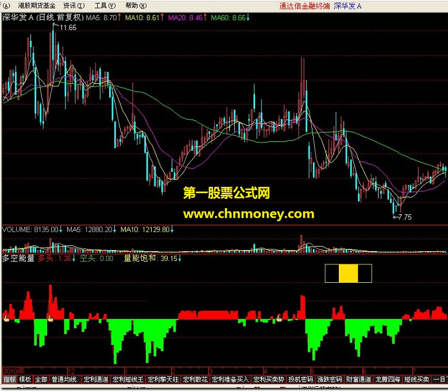Switch to the 指标 tab

point(9,379)
